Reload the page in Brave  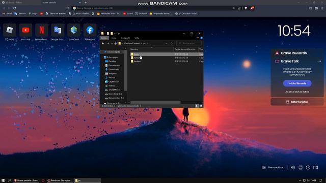[15, 8]
